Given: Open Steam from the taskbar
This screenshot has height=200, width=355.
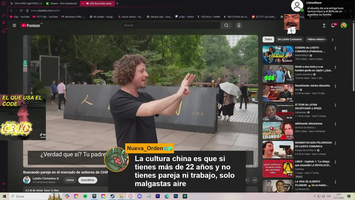Looking at the screenshot, I should (112, 196).
